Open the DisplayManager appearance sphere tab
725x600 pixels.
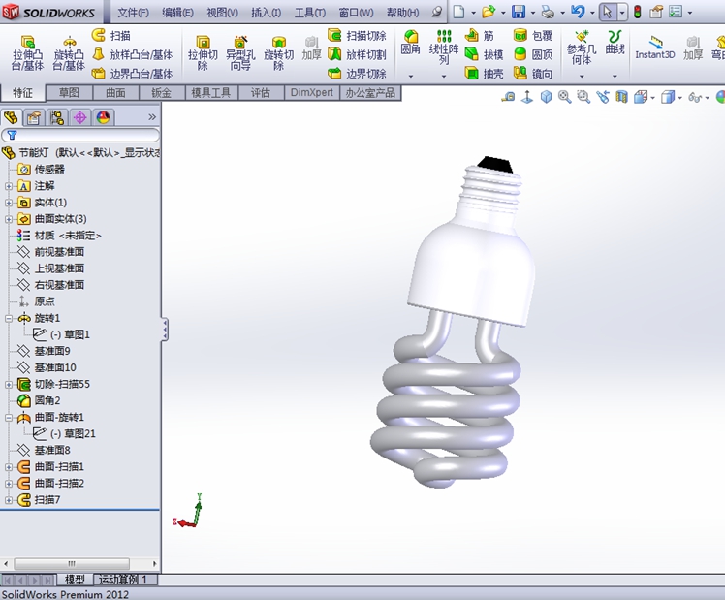tap(103, 117)
